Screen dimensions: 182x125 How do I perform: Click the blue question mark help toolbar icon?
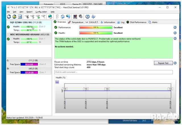click(x=87, y=17)
